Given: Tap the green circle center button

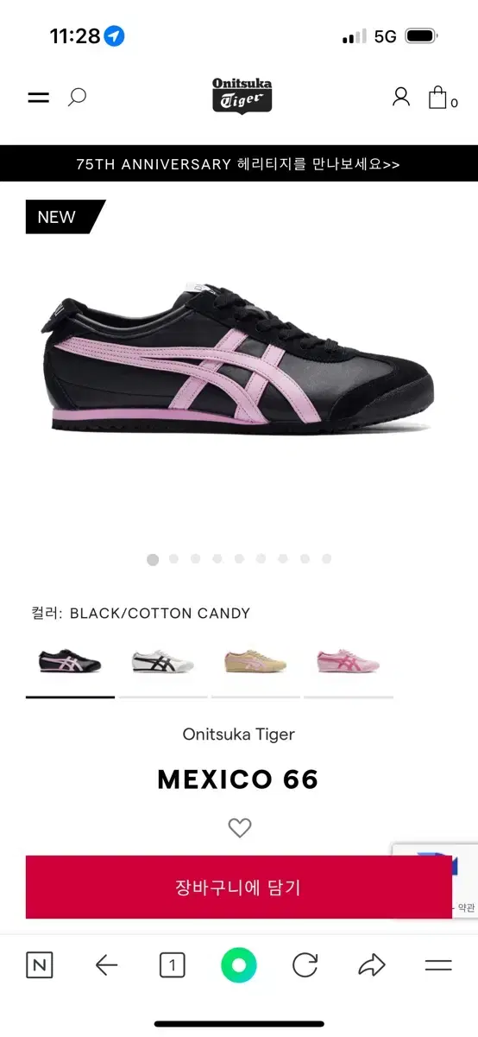Looking at the screenshot, I should click(239, 965).
